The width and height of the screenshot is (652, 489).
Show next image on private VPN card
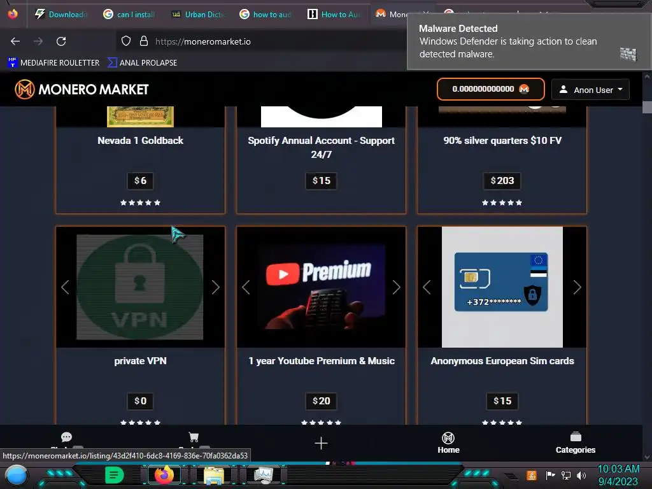[x=215, y=287]
